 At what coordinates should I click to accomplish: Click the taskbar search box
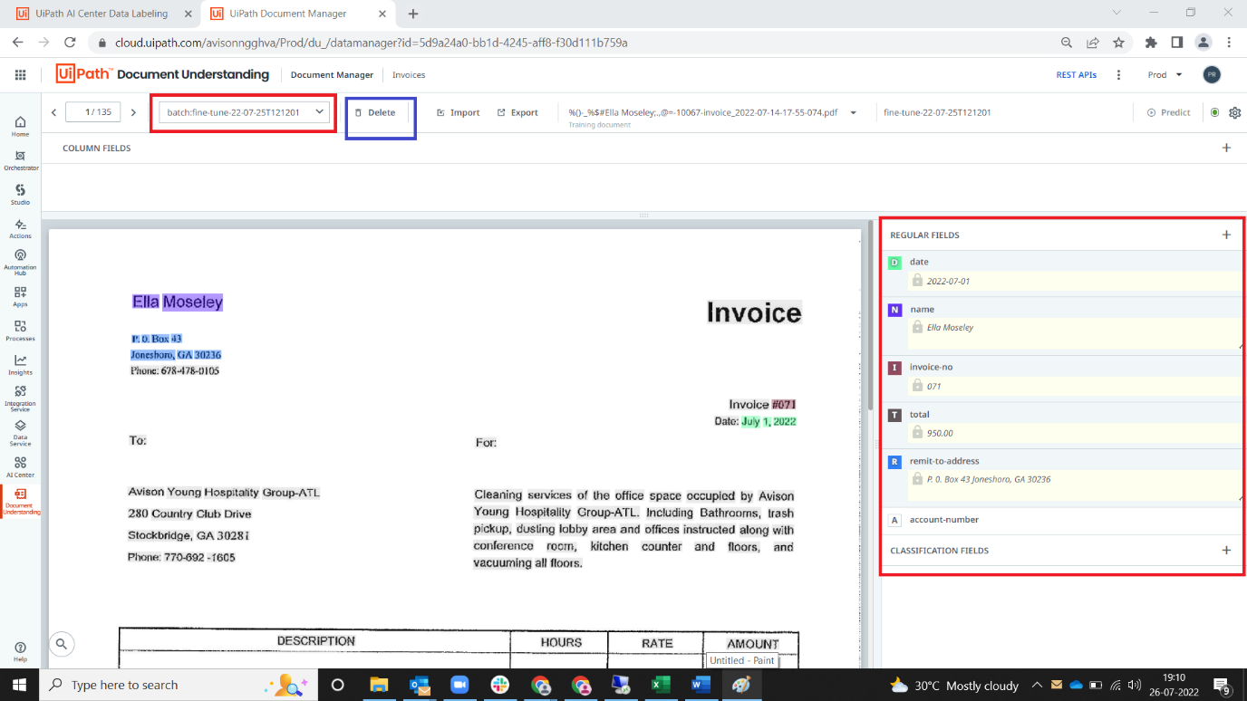179,685
